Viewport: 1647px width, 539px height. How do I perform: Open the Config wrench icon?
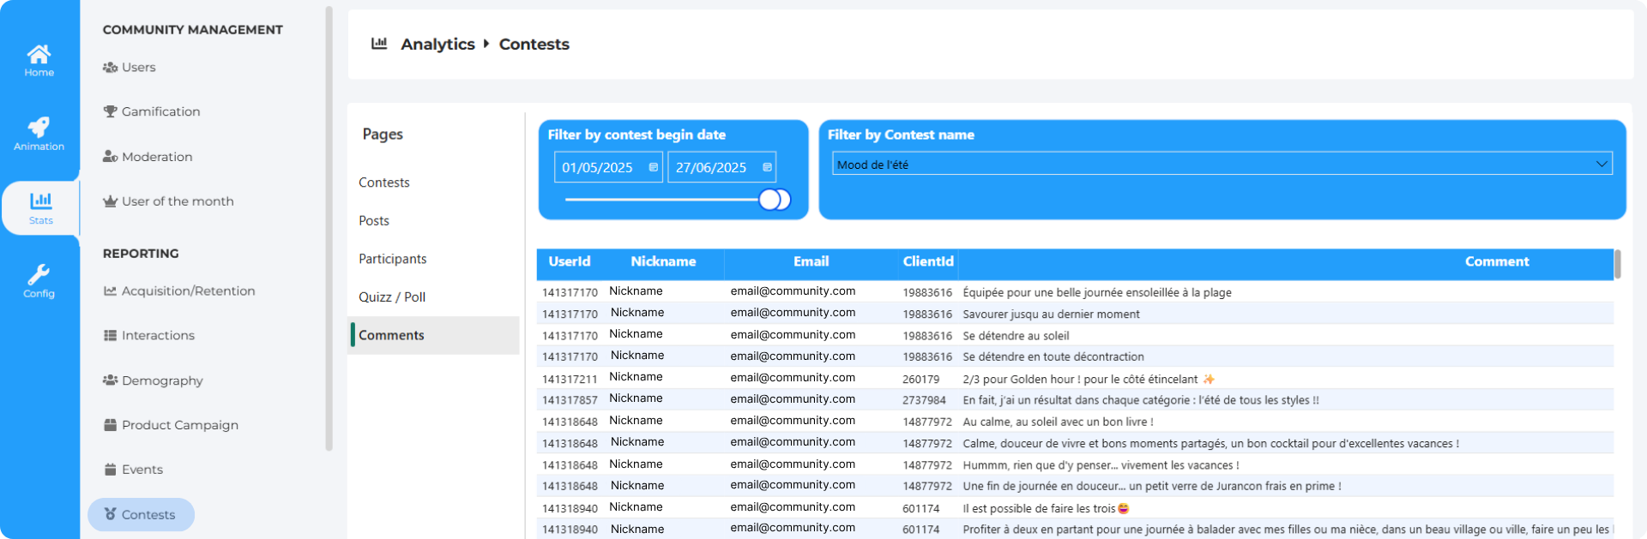pyautogui.click(x=39, y=281)
